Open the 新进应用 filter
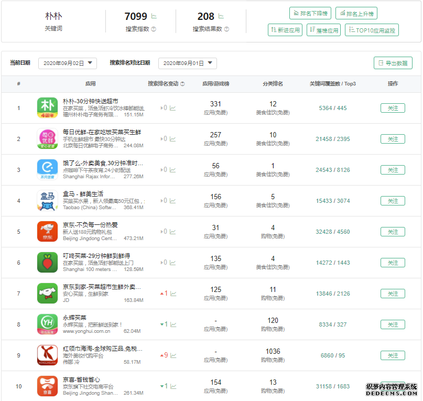This screenshot has height=401, width=423. (x=285, y=30)
